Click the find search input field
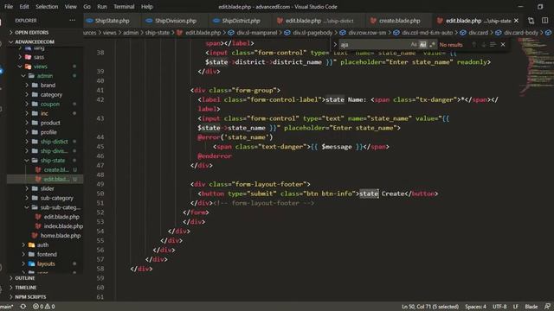Viewport: 554px width, 311px height. (x=375, y=45)
